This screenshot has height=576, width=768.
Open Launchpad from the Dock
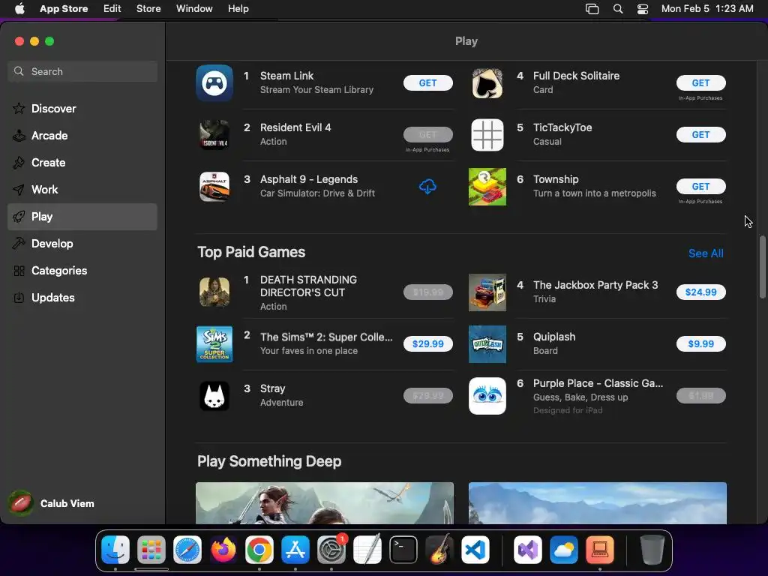click(151, 550)
